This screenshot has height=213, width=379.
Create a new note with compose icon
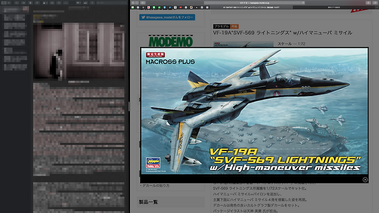[37, 3]
